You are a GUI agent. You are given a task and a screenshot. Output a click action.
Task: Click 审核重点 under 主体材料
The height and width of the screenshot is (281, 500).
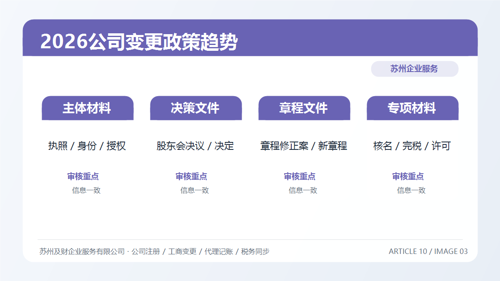tap(83, 177)
